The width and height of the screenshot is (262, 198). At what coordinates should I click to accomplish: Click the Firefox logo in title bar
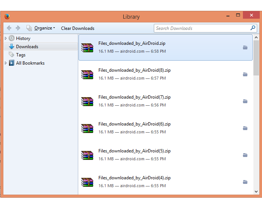click(x=7, y=16)
